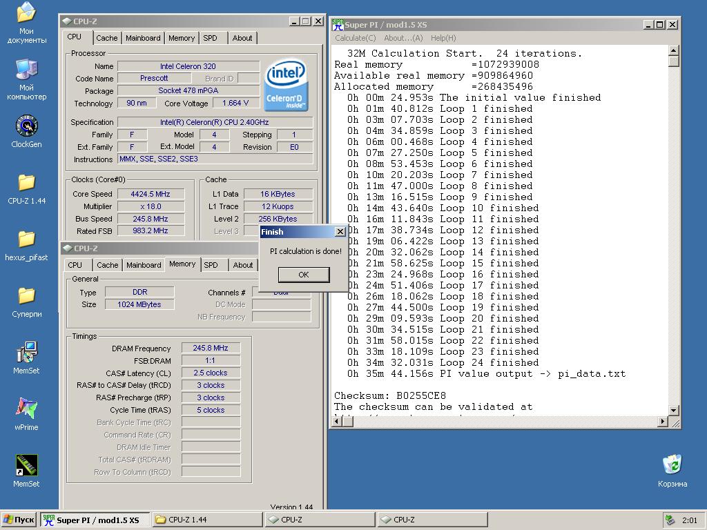
Task: Click the Core Voltage value 1.664 V
Action: pyautogui.click(x=235, y=104)
